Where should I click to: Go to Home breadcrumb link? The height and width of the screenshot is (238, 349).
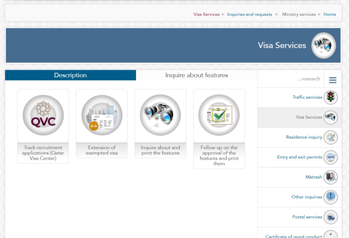329,14
